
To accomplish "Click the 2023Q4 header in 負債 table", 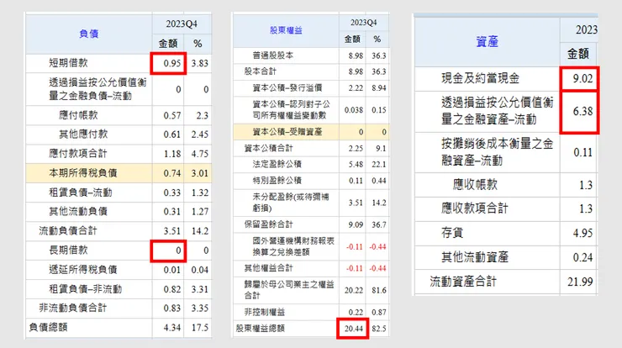I will point(182,24).
